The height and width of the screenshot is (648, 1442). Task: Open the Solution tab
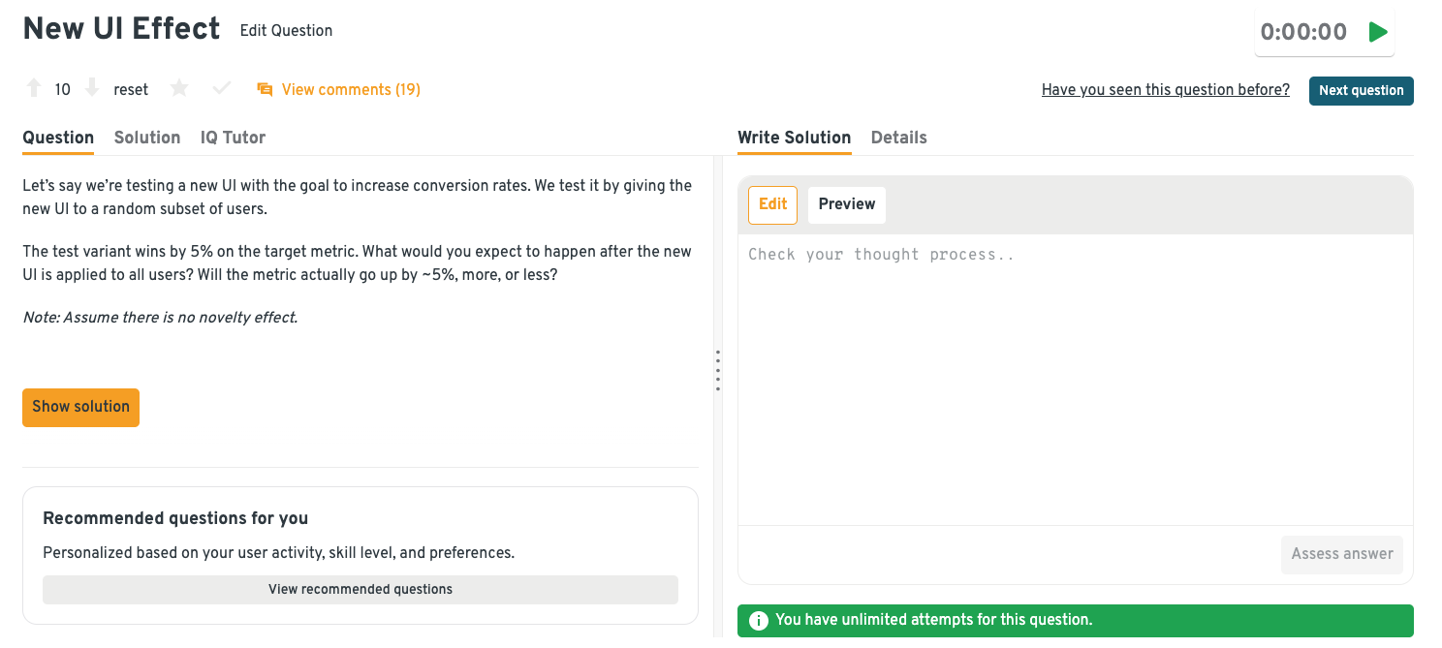[147, 138]
